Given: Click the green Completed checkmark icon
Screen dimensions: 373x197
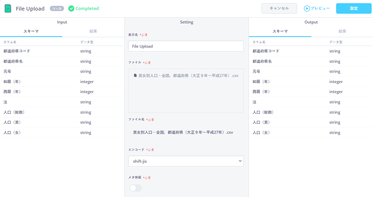Looking at the screenshot, I should click(x=71, y=8).
